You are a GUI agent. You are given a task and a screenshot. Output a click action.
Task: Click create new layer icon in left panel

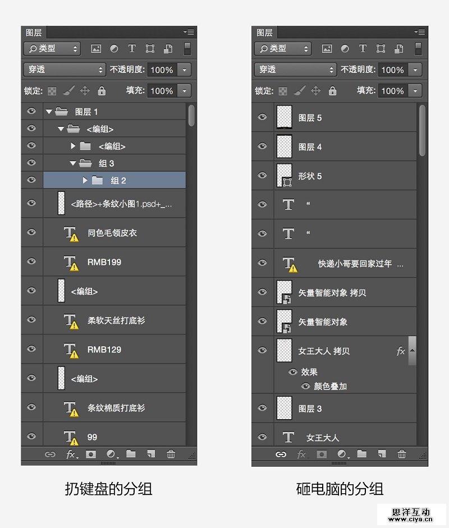click(151, 454)
